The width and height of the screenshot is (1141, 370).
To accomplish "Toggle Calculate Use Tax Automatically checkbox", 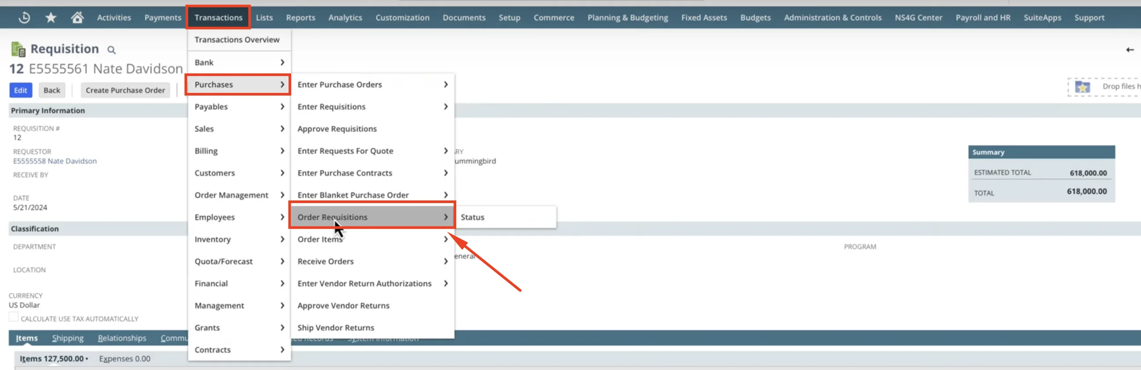I will pyautogui.click(x=14, y=317).
